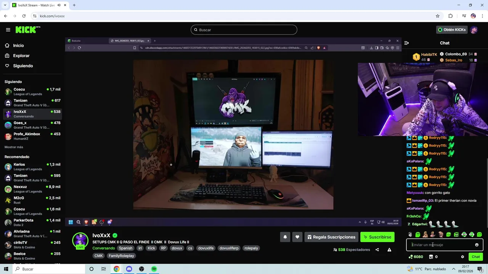This screenshot has height=274, width=488.
Task: Open Kerios recommended channel
Action: point(33,167)
